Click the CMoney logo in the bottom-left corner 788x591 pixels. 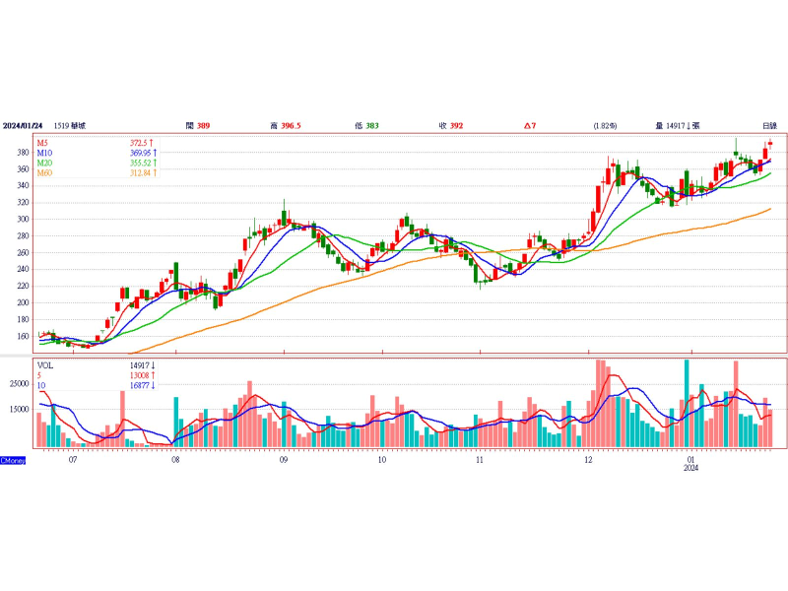click(13, 460)
